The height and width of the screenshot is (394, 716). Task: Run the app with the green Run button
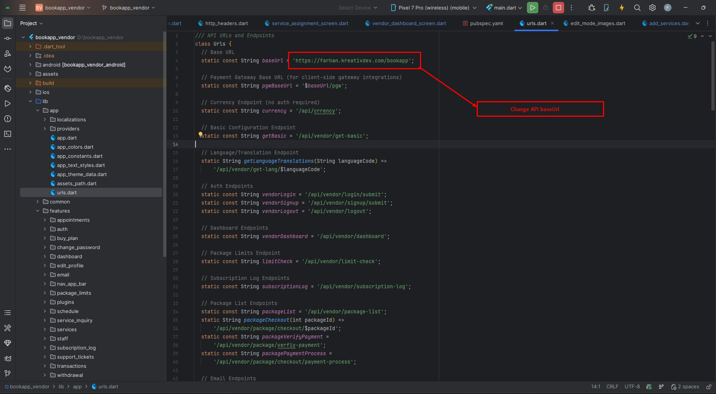(x=533, y=8)
